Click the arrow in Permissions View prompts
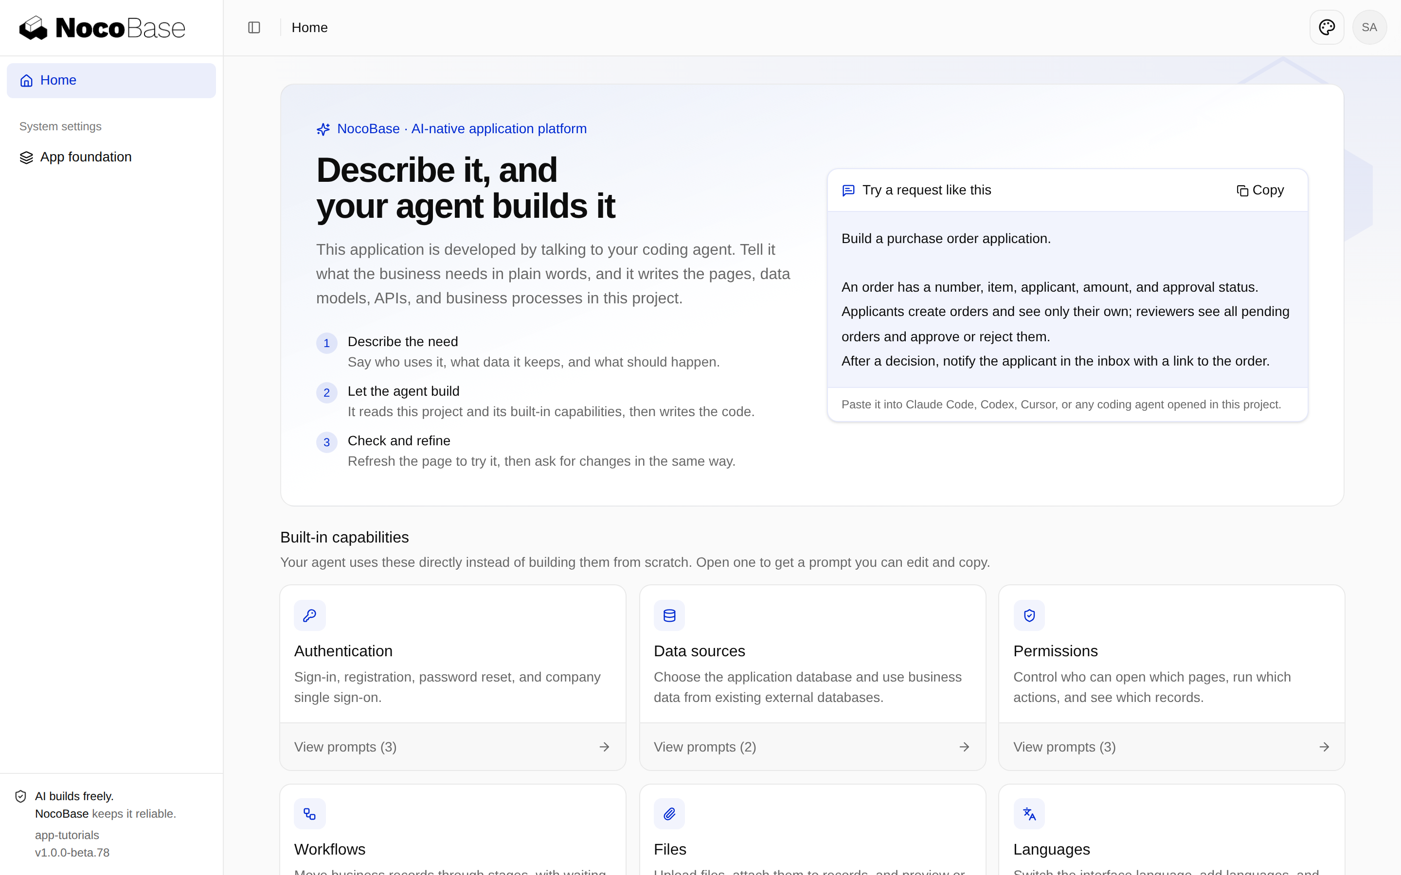 1324,747
